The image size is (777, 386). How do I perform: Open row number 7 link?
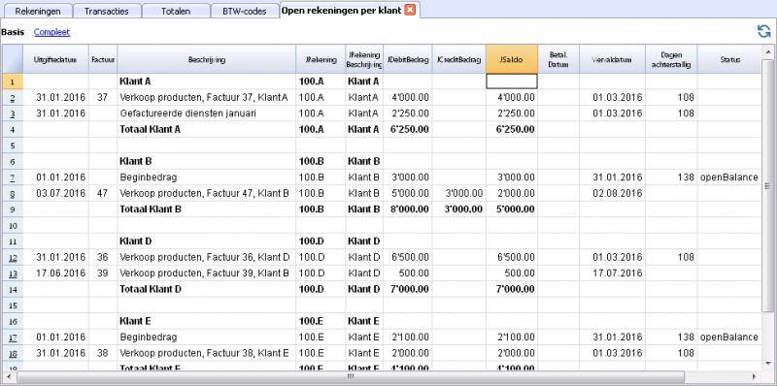[13, 177]
